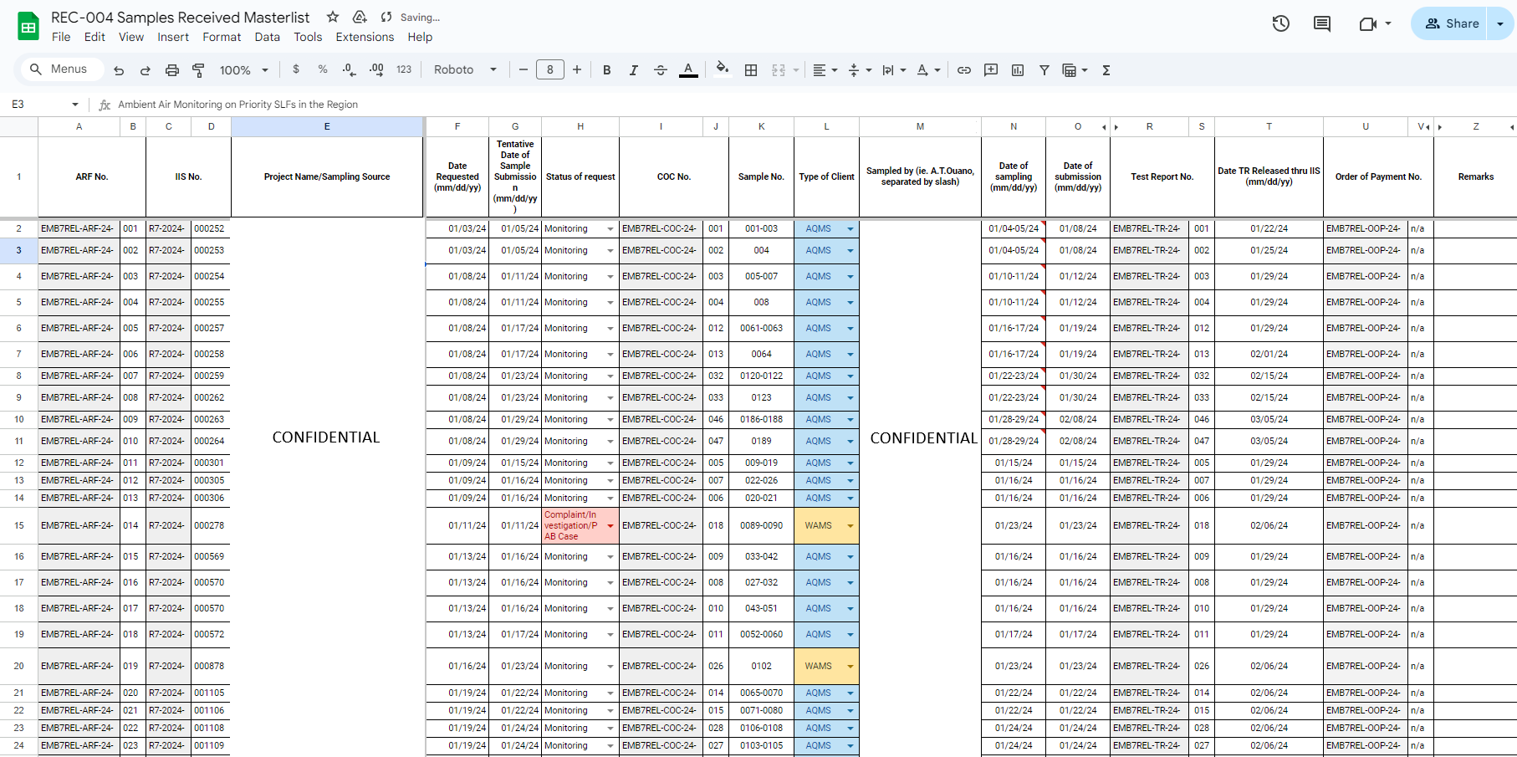Click the formula bar text
This screenshot has width=1517, height=757.
[x=238, y=105]
